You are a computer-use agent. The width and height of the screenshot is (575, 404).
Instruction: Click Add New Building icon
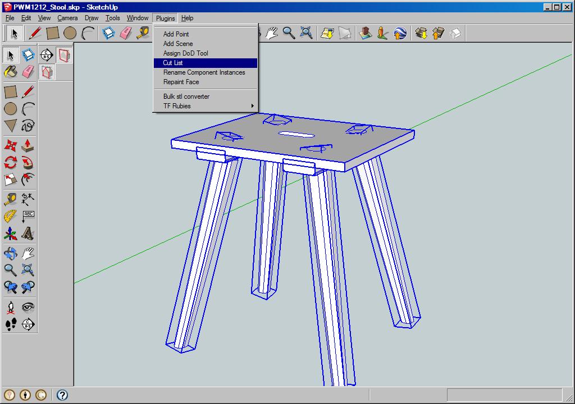pos(365,33)
